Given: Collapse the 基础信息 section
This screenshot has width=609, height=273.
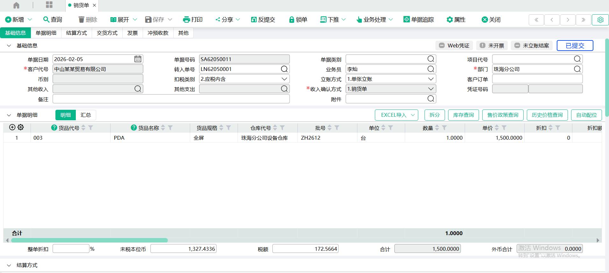Looking at the screenshot, I should [9, 46].
